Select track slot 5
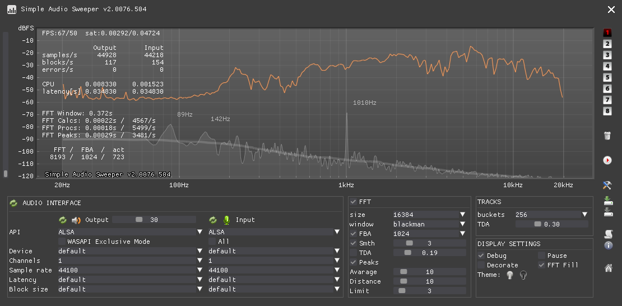 [x=607, y=77]
